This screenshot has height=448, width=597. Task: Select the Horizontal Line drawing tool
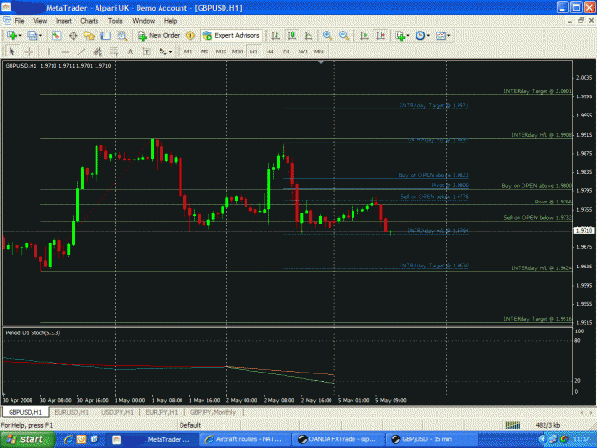[65, 52]
